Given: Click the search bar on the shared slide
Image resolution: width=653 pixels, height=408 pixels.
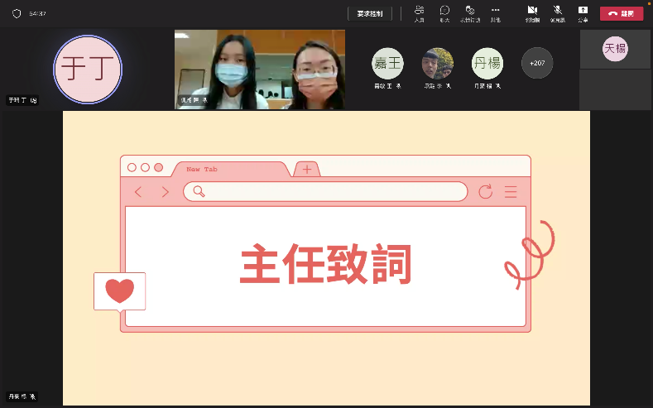Looking at the screenshot, I should tap(325, 192).
